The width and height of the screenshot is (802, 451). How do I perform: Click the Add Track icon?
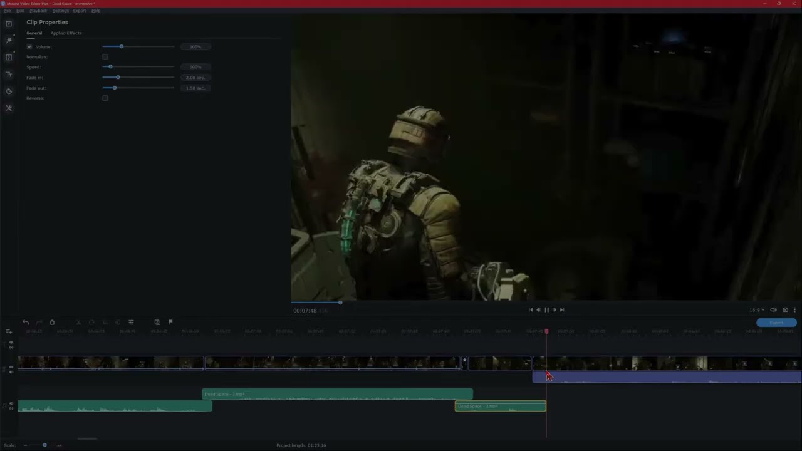9,331
